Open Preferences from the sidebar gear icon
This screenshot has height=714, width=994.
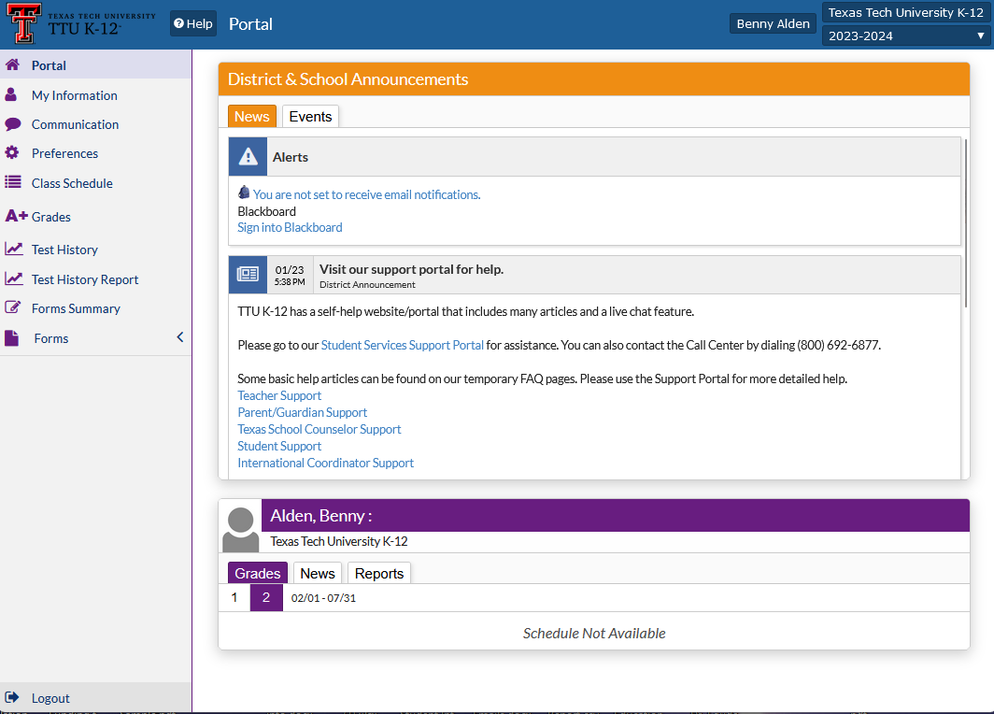[14, 153]
